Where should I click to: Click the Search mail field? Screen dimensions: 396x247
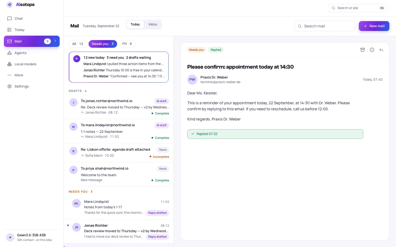(324, 26)
